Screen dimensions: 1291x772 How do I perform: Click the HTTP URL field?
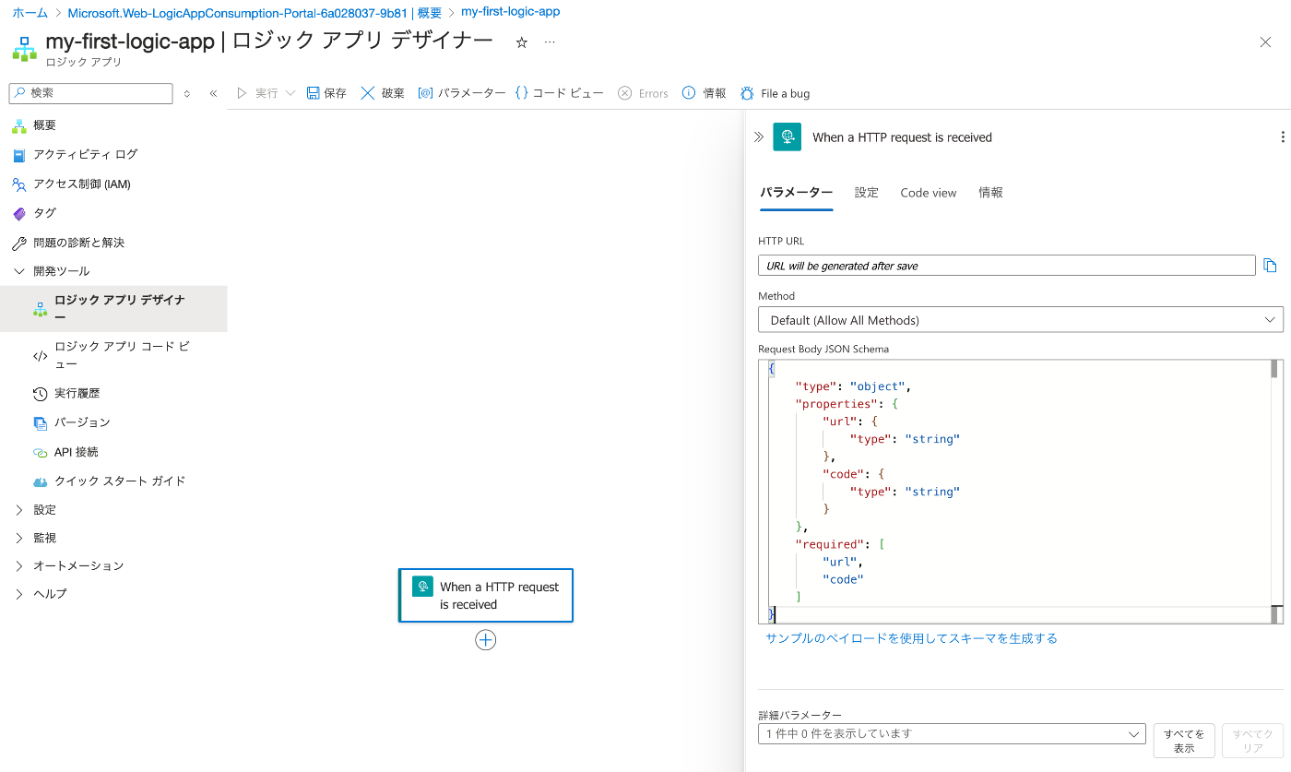point(1007,266)
